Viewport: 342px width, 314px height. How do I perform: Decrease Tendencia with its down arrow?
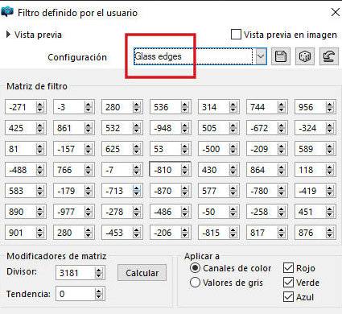tap(99, 296)
